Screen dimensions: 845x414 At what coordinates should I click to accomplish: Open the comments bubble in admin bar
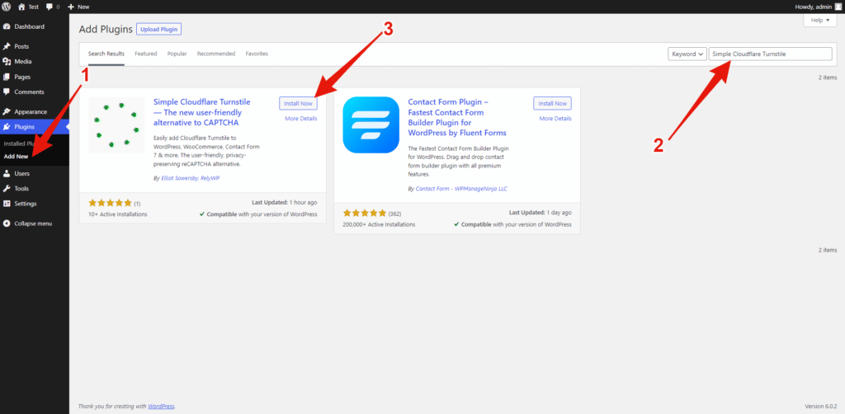53,7
